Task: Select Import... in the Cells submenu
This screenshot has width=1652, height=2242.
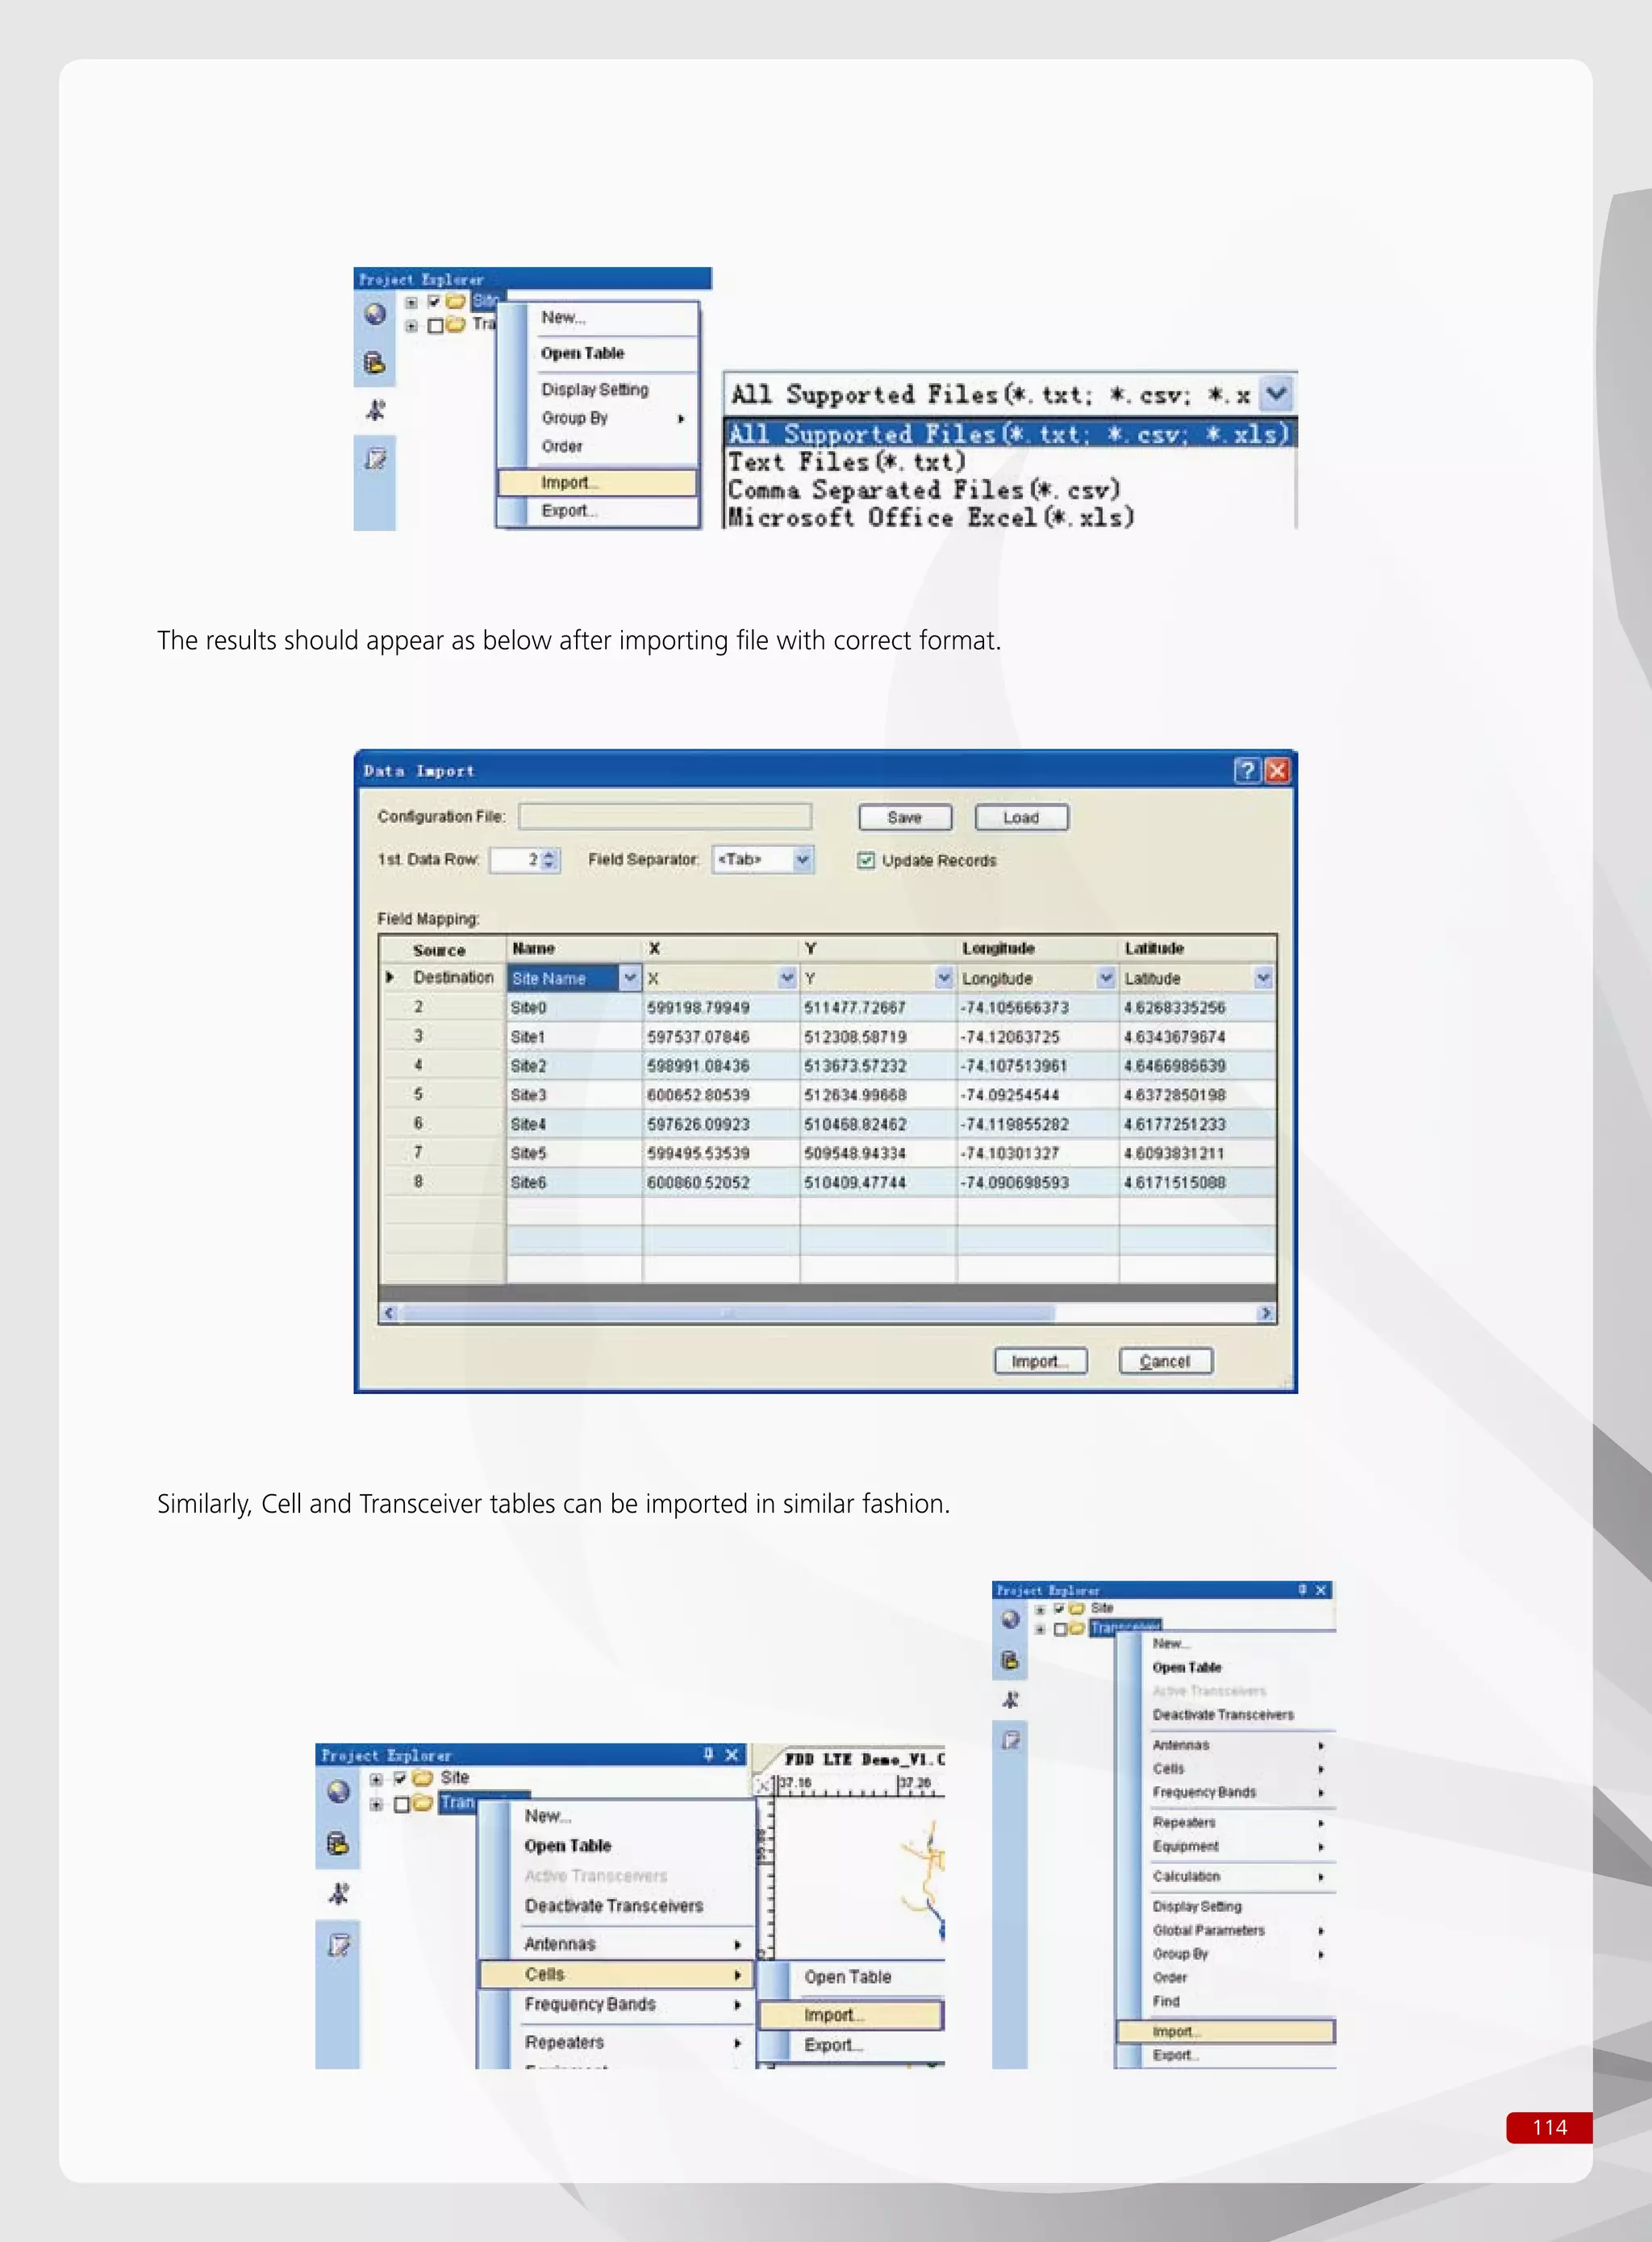Action: pyautogui.click(x=850, y=2014)
